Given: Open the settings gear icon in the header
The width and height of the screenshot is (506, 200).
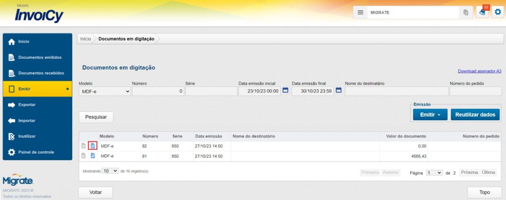Looking at the screenshot, I should [x=498, y=12].
